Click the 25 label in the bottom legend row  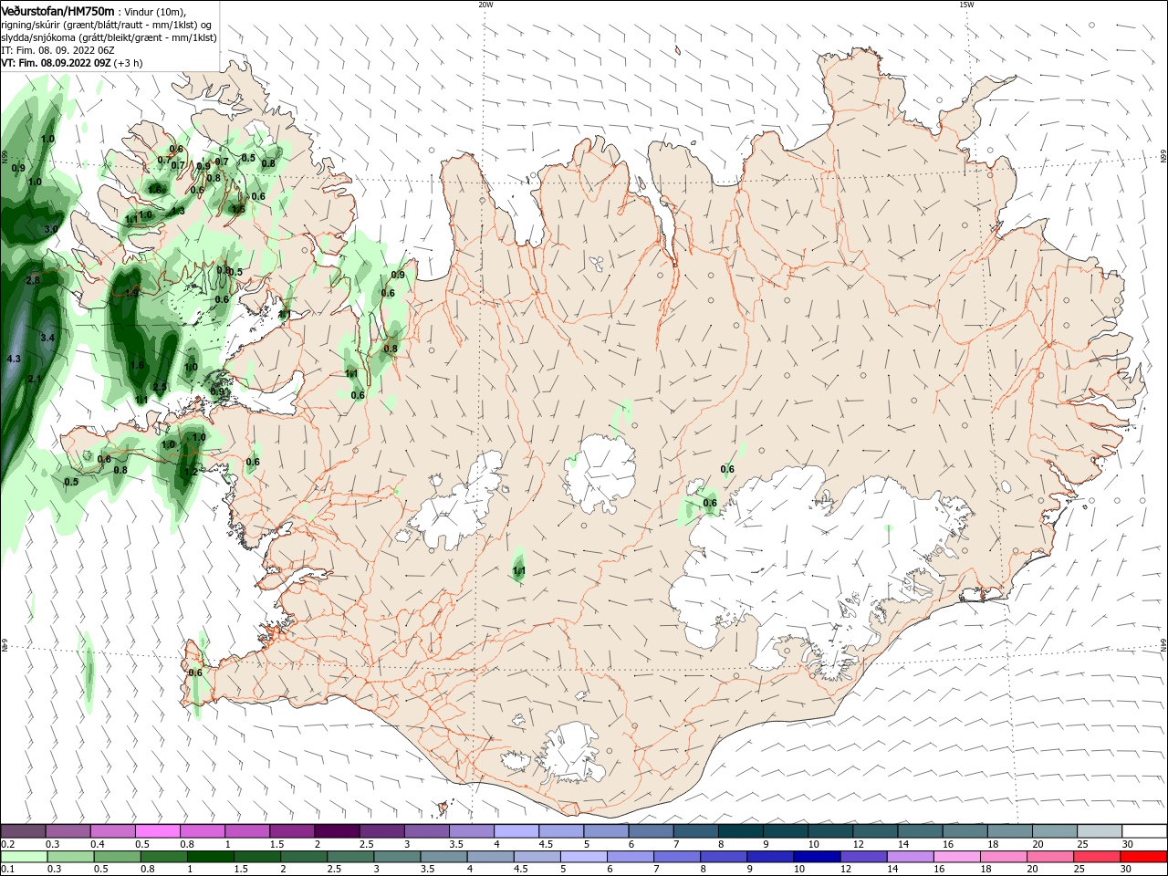click(x=1079, y=869)
